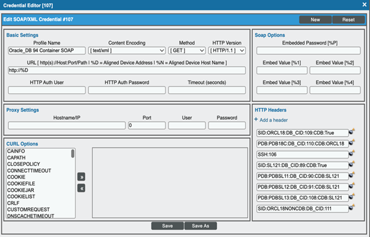Click the proxy Port field
This screenshot has height=237, width=370.
coord(147,125)
